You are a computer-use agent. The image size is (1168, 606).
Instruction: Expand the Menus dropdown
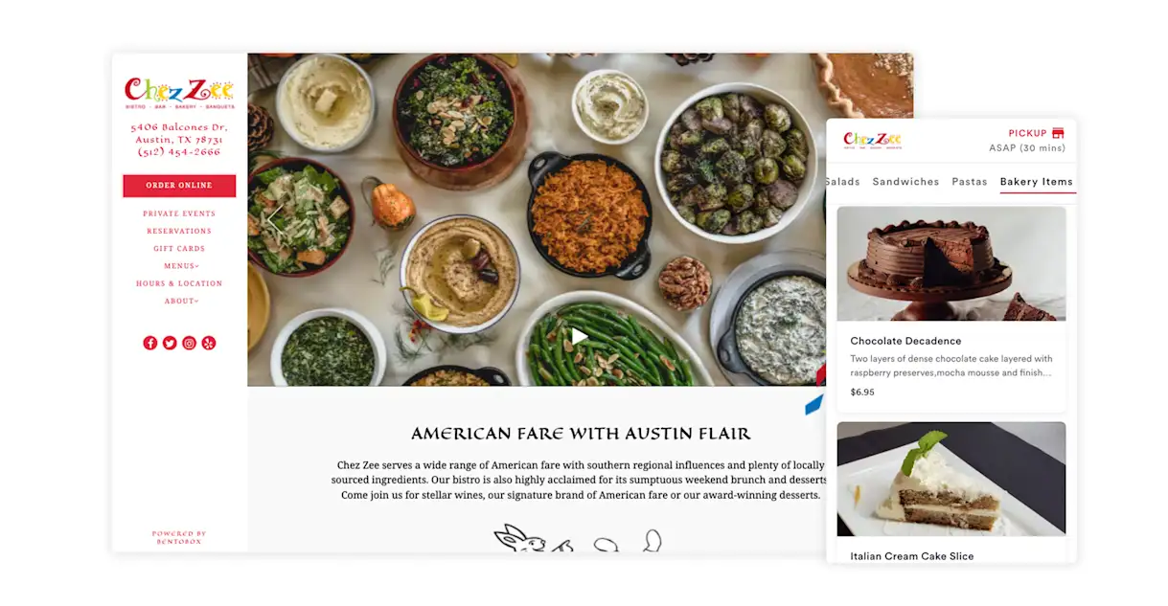(181, 266)
